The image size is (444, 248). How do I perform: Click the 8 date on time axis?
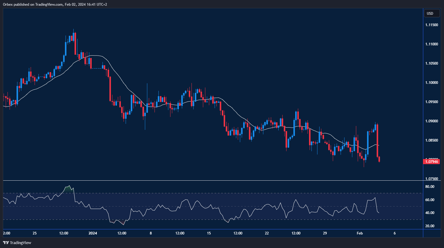click(x=151, y=233)
